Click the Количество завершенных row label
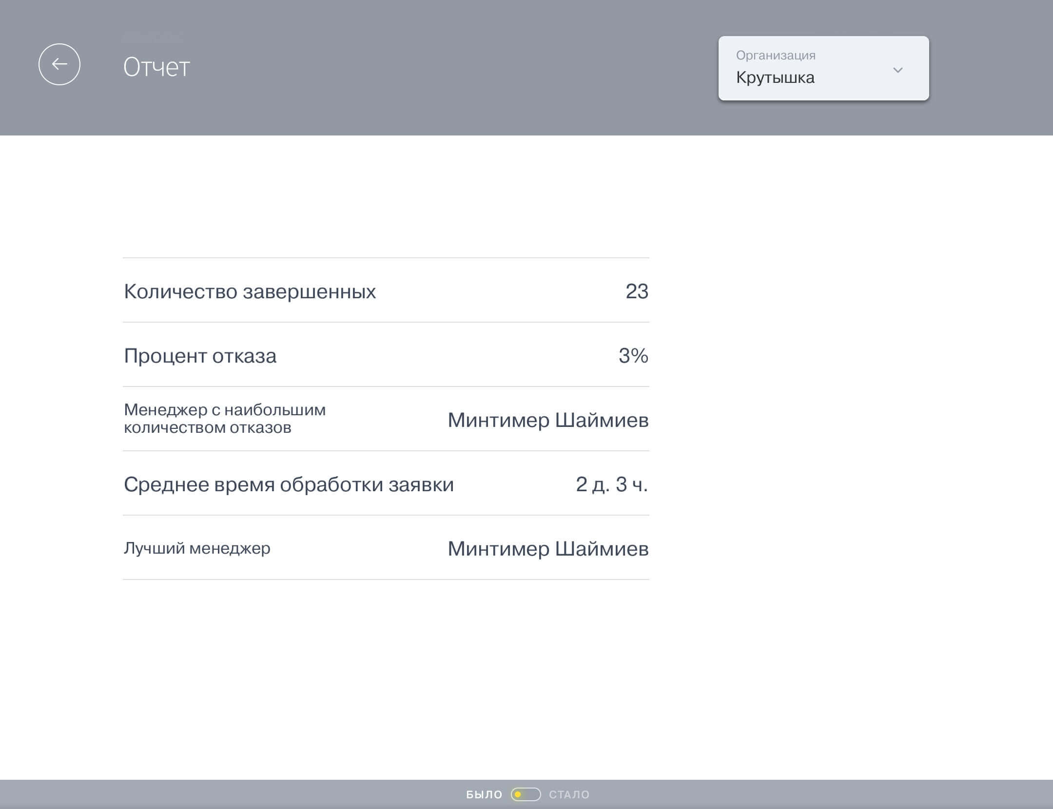 250,291
